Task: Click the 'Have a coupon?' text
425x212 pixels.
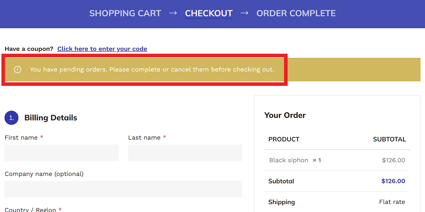Action: [29, 49]
